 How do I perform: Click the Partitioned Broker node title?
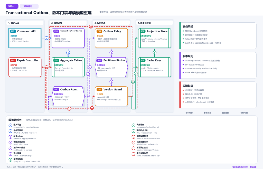click(x=114, y=60)
